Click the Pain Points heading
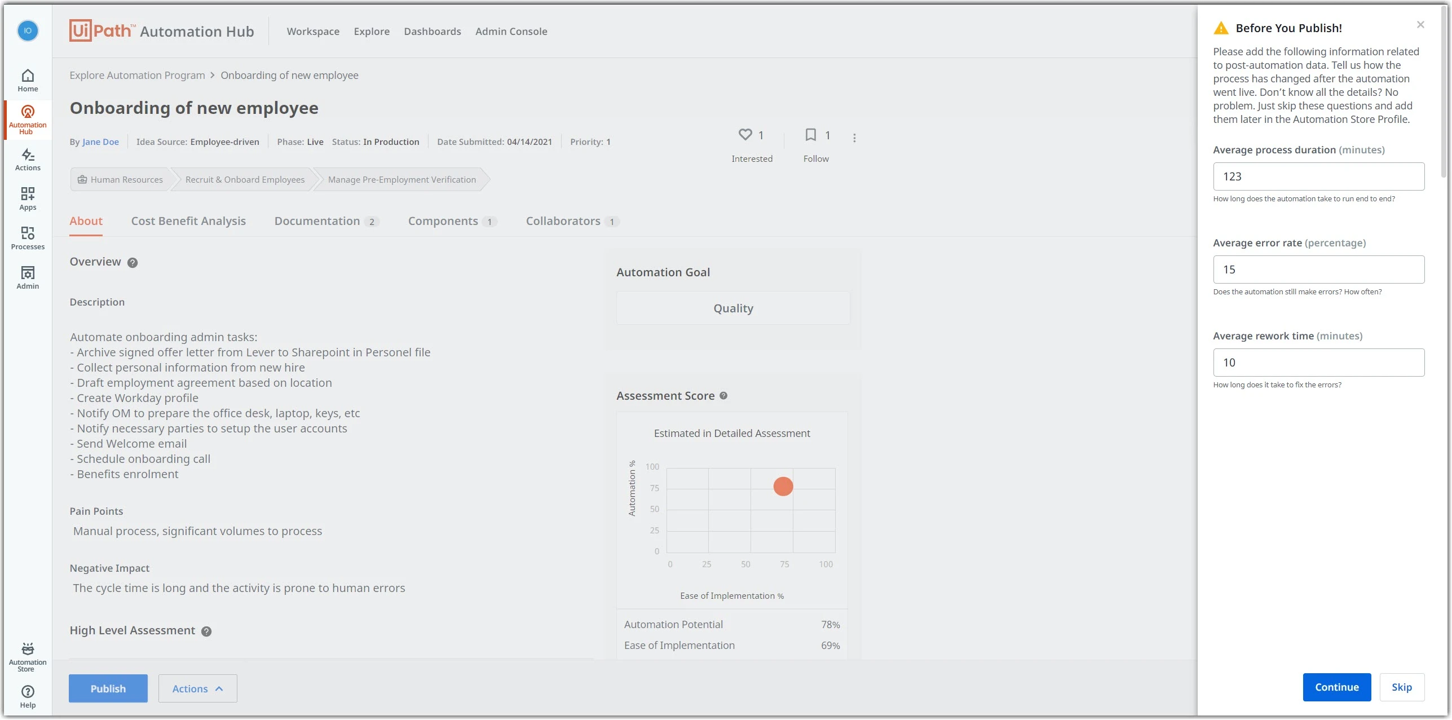The width and height of the screenshot is (1452, 720). tap(96, 511)
